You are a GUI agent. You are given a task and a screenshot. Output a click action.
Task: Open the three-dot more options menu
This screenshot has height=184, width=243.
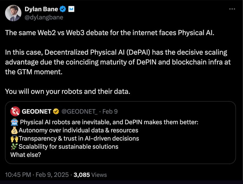click(x=232, y=9)
